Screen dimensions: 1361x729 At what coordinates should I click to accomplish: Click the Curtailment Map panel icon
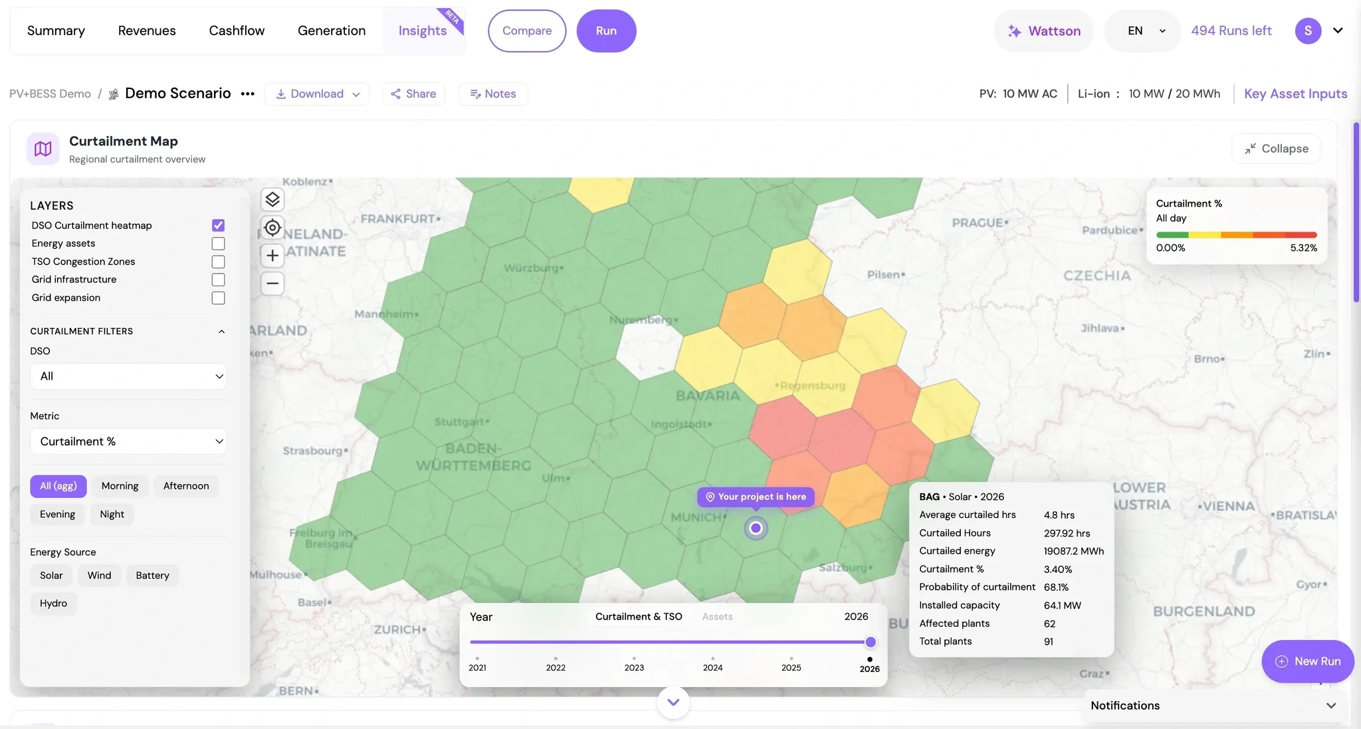(43, 149)
